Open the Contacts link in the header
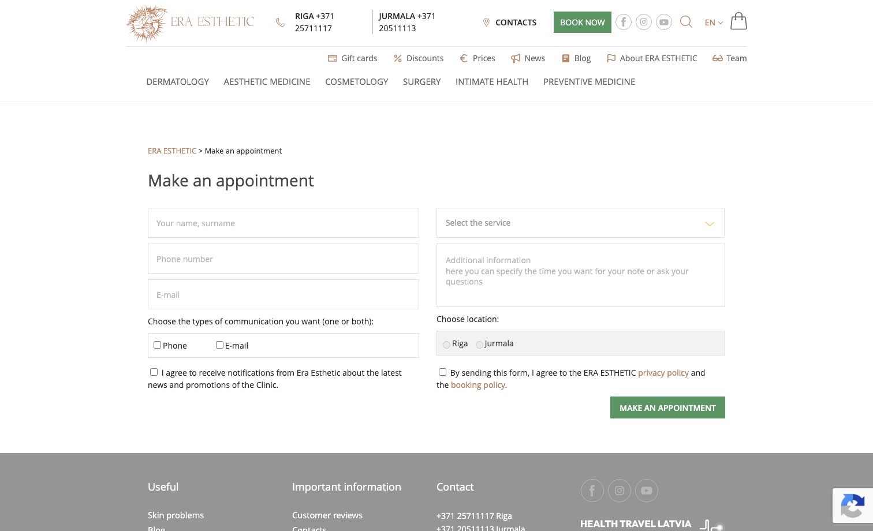Image resolution: width=873 pixels, height=531 pixels. [x=516, y=23]
